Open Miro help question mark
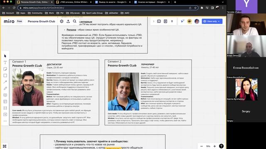This screenshot has height=149, width=266. (221, 146)
